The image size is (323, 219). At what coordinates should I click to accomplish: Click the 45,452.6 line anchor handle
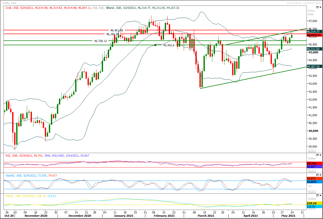point(155,45)
